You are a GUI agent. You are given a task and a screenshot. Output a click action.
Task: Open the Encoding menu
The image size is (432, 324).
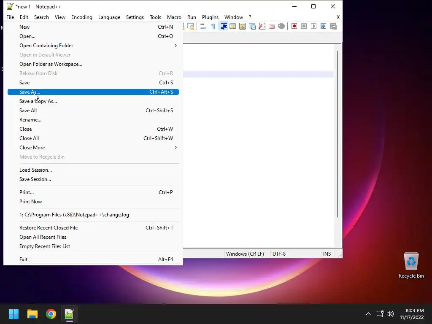coord(82,17)
